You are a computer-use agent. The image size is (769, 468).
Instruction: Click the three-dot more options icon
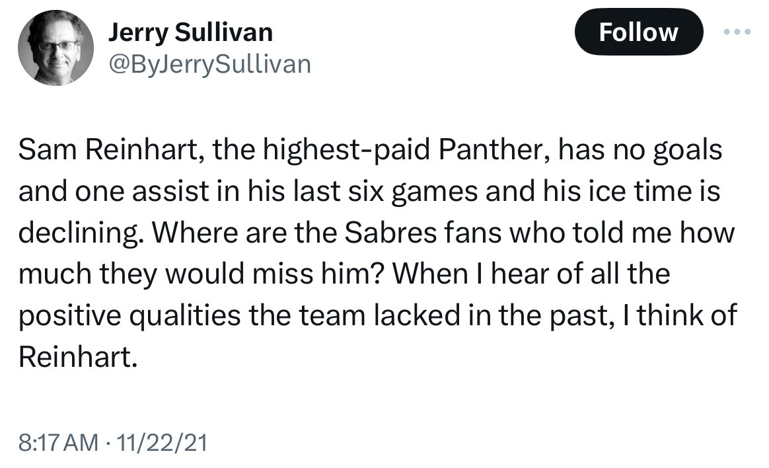coord(737,32)
